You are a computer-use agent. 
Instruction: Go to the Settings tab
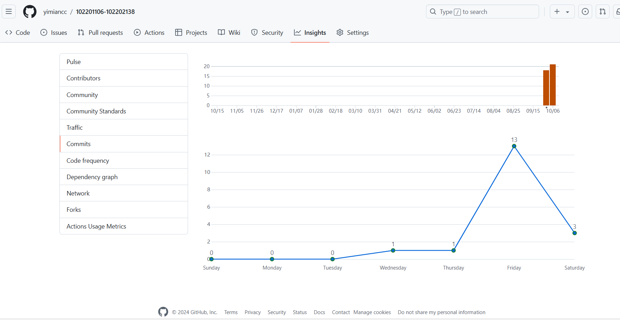pyautogui.click(x=352, y=32)
